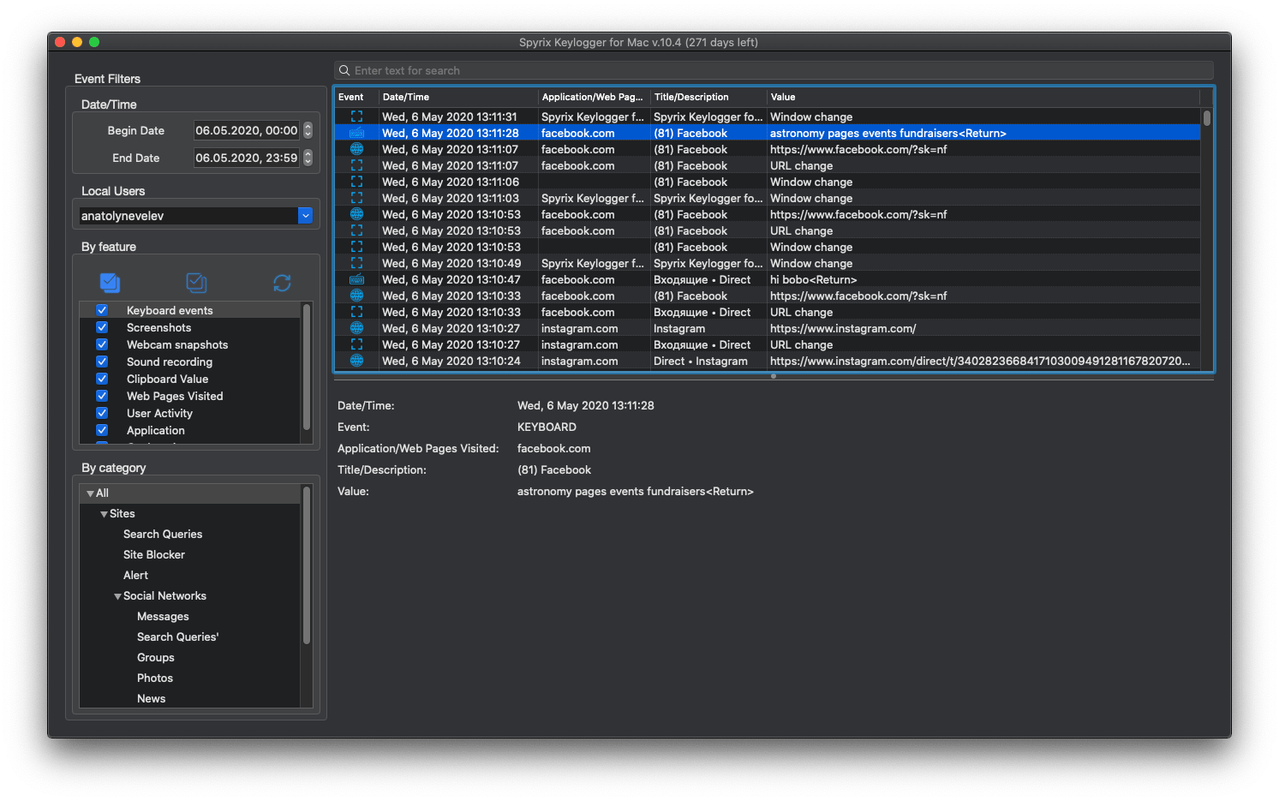1279x801 pixels.
Task: Toggle Clipboard Value checkbox
Action: click(x=102, y=379)
